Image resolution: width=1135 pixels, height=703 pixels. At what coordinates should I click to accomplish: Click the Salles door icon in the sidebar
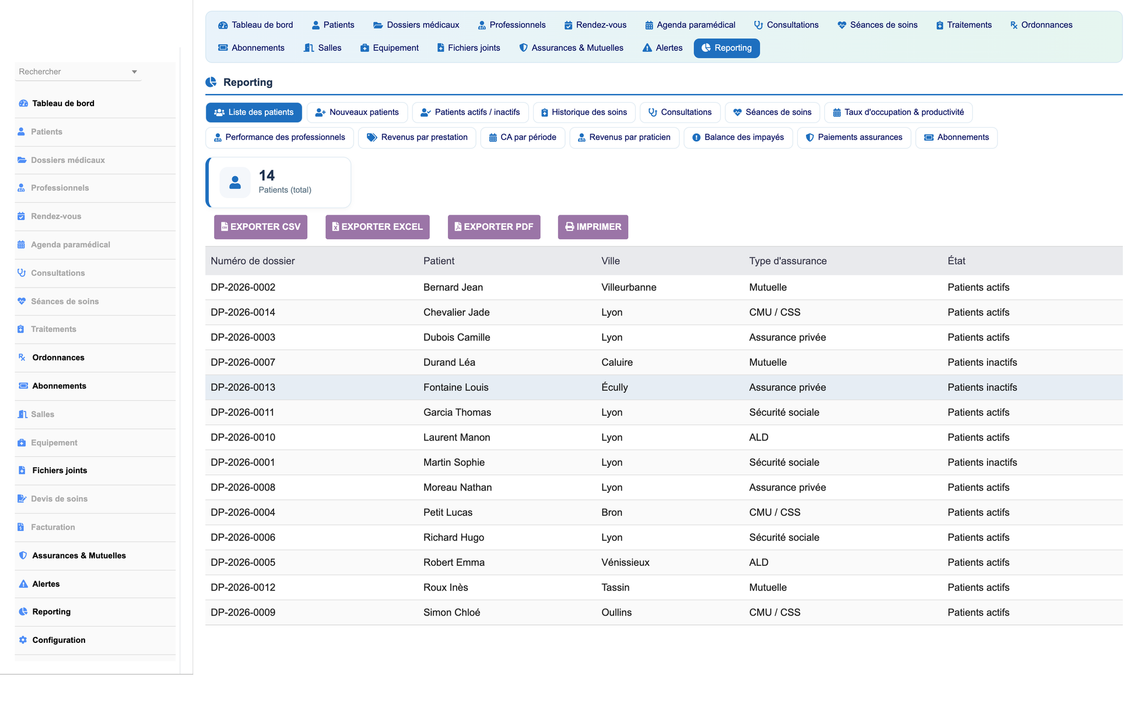point(22,414)
